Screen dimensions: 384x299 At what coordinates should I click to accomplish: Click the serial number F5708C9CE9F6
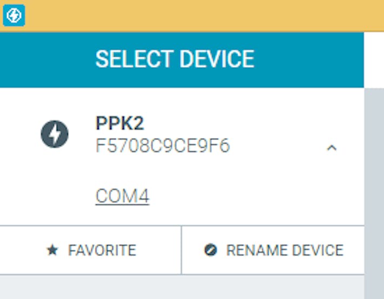(163, 146)
